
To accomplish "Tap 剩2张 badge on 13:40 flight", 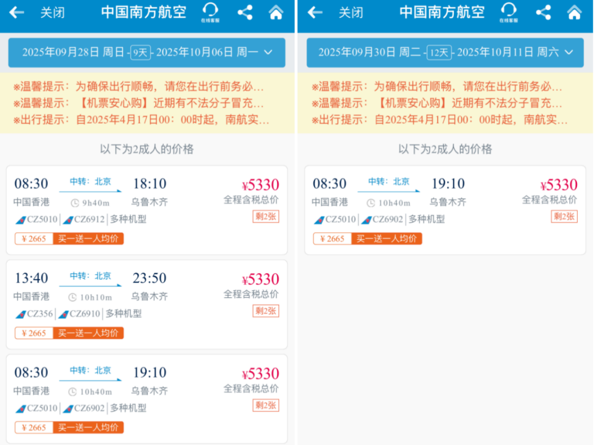I will coord(266,311).
